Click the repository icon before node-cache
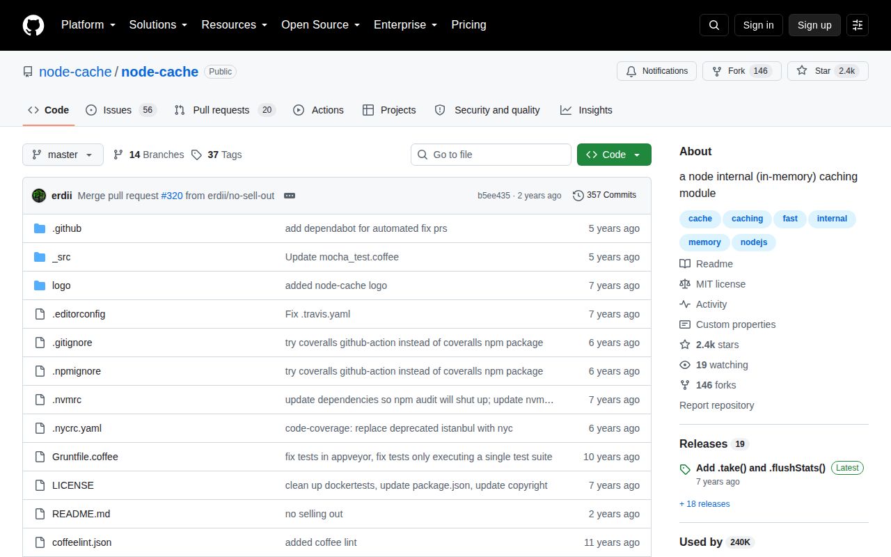This screenshot has height=557, width=891. [28, 72]
